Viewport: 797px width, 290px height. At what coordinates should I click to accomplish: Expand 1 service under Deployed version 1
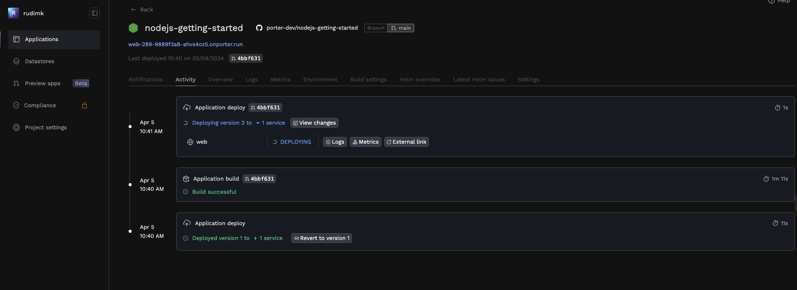click(268, 238)
